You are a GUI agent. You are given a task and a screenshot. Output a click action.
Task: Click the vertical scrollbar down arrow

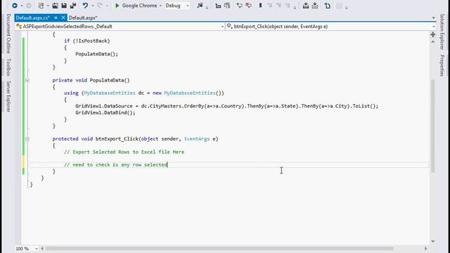pyautogui.click(x=433, y=241)
